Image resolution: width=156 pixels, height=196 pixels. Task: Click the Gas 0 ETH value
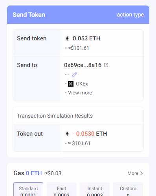click(34, 173)
